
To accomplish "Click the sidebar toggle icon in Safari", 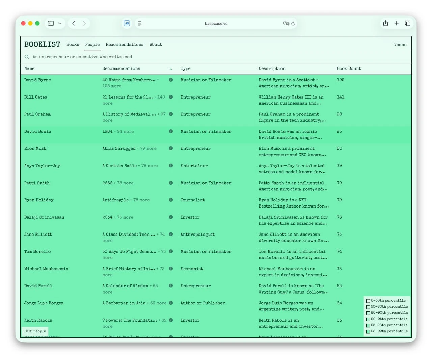I will 51,23.
